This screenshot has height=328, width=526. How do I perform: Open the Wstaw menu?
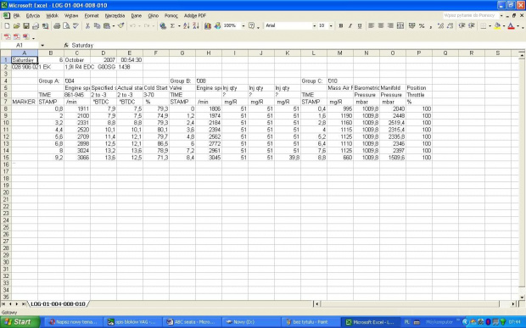(x=71, y=16)
